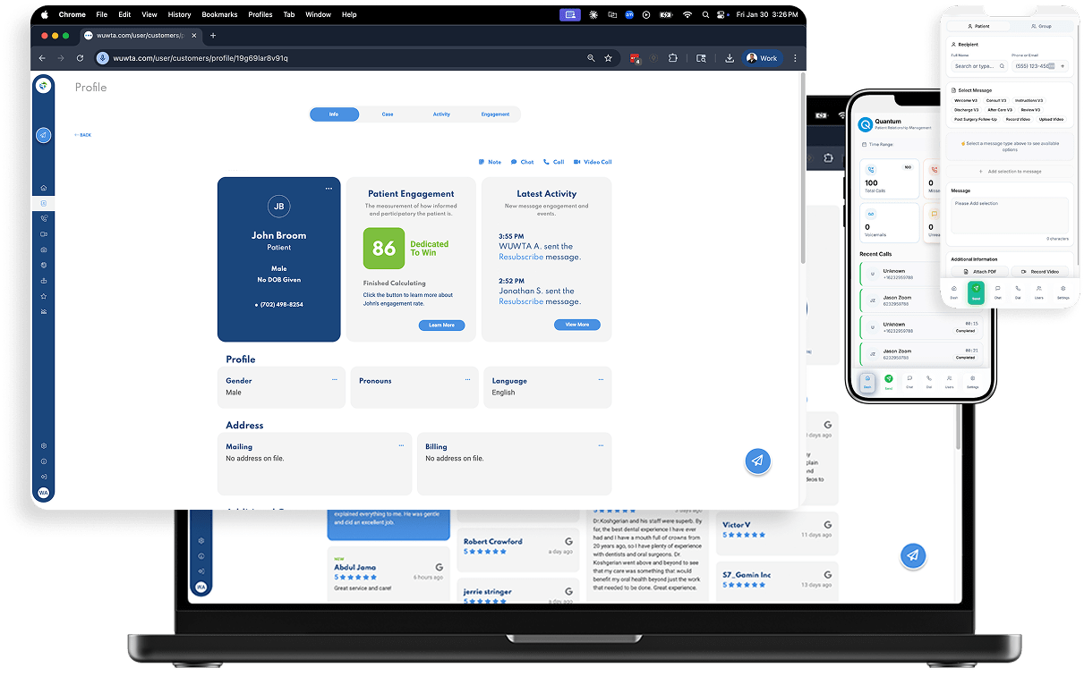The width and height of the screenshot is (1084, 685).
Task: Click the floating send button on profile page
Action: point(757,461)
